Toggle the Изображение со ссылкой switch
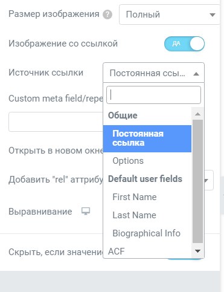 click(184, 44)
